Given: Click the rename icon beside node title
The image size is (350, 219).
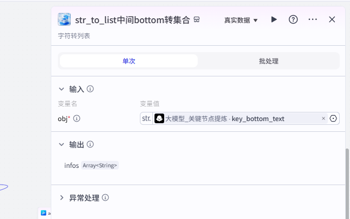Looking at the screenshot, I should tap(197, 20).
